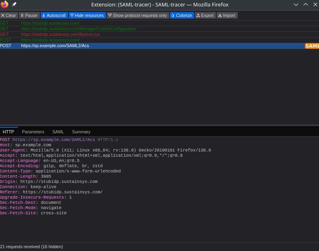Click the Sec-Fetch-Site cross-site line

(x=33, y=213)
